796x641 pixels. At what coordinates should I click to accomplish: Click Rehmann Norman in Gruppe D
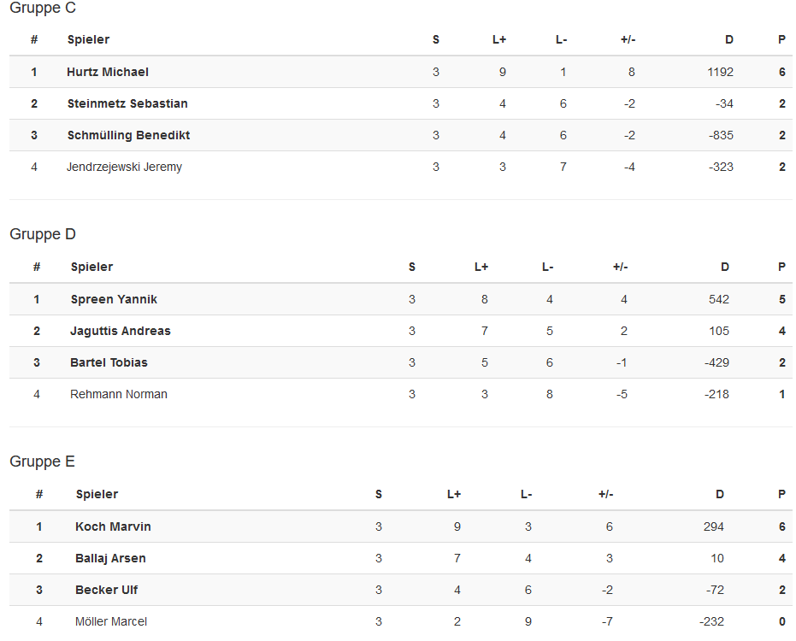tap(119, 395)
